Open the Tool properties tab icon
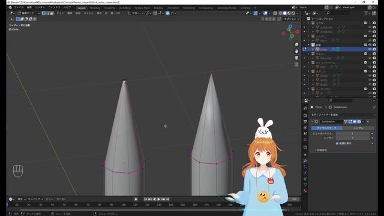Image resolution: width=384 pixels, height=216 pixels. [x=305, y=108]
